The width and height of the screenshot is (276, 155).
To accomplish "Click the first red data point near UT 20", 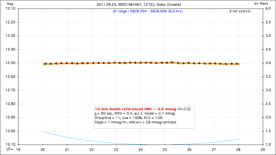I will coord(45,64).
